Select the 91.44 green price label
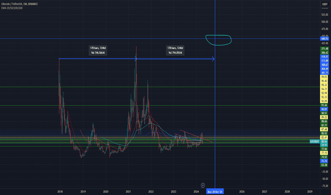This screenshot has width=331, height=195. pyautogui.click(x=324, y=105)
